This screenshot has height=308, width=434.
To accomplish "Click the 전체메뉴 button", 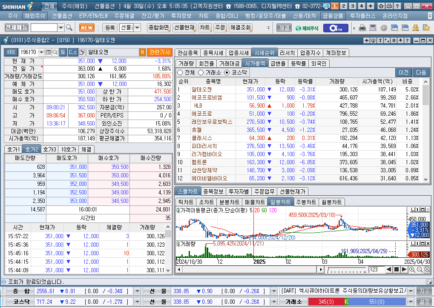I will point(17,27).
